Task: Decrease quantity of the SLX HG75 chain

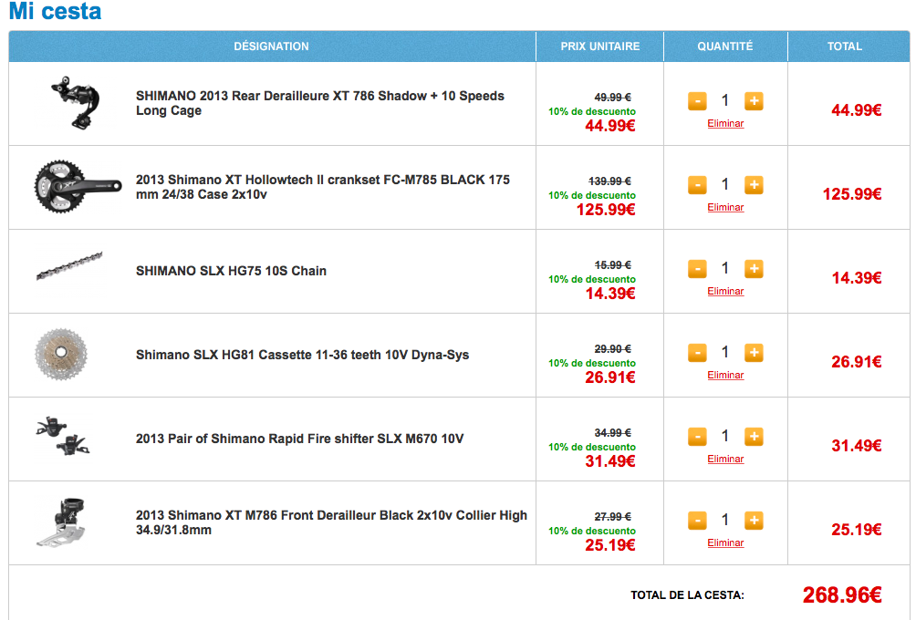Action: [697, 269]
